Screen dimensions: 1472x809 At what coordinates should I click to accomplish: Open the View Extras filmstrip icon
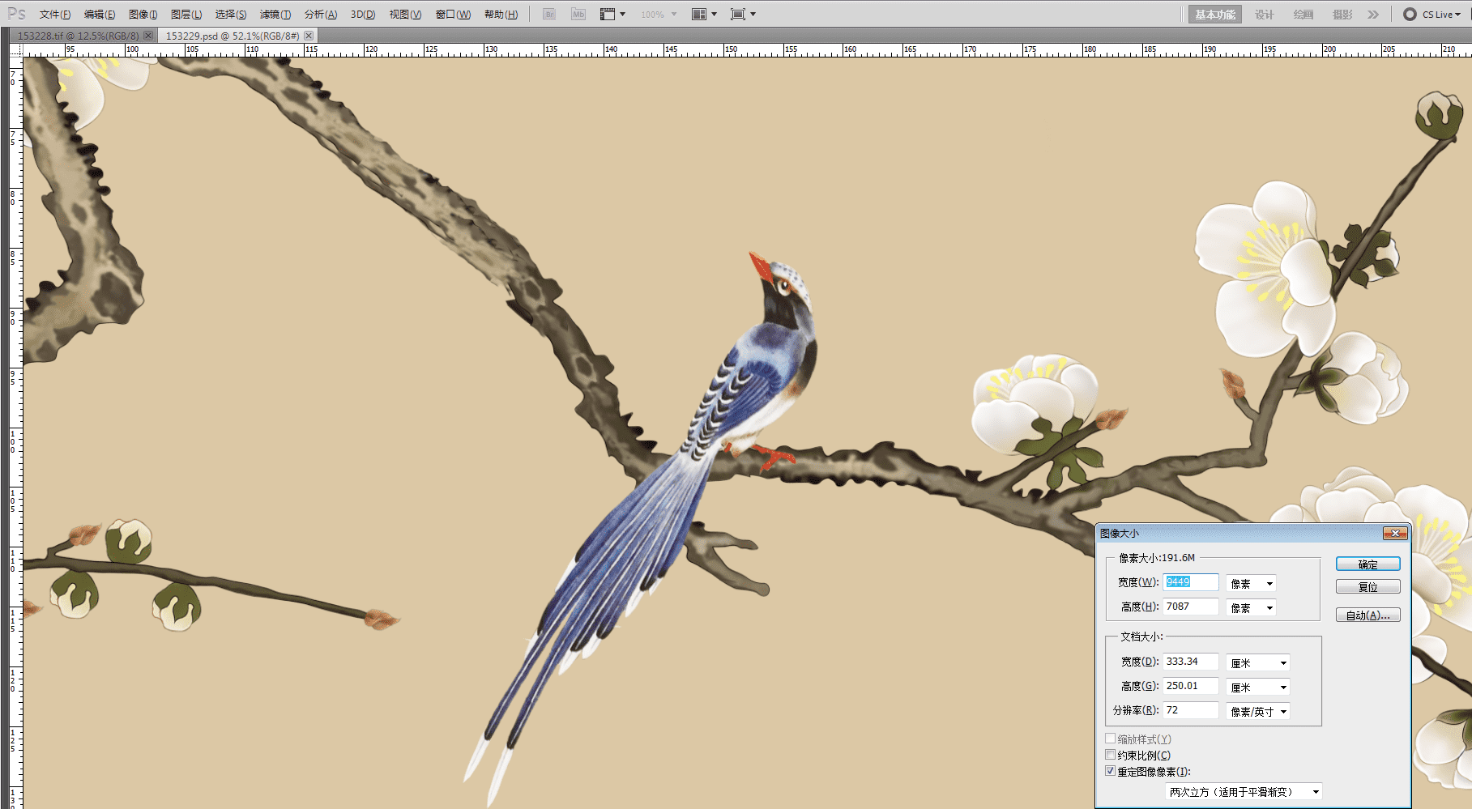tap(612, 15)
